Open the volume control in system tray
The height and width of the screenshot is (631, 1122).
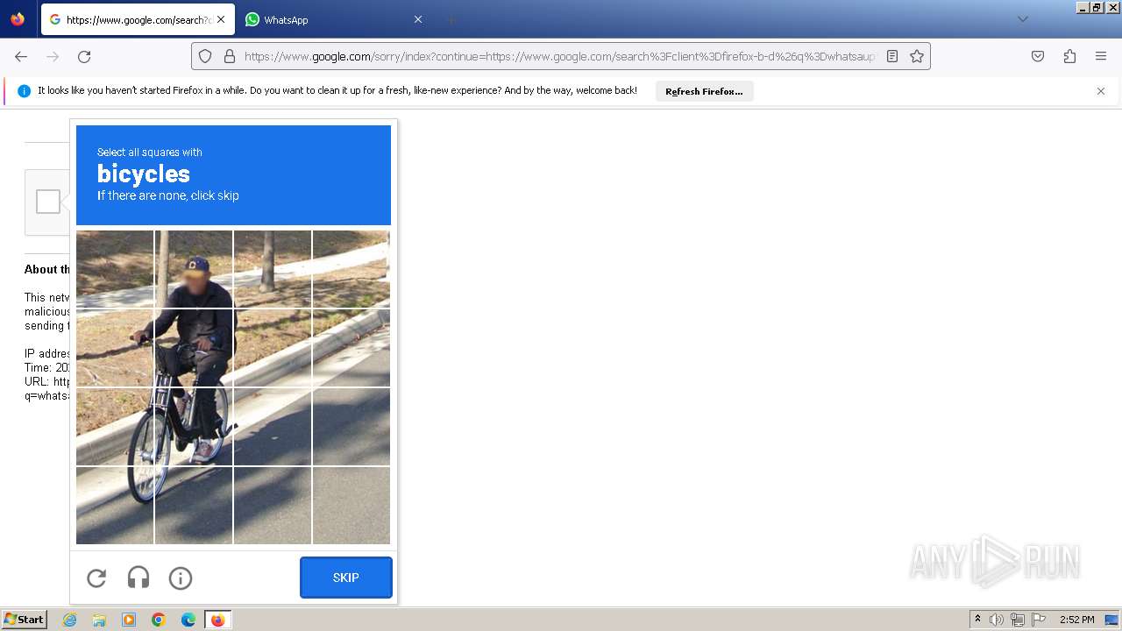[997, 620]
